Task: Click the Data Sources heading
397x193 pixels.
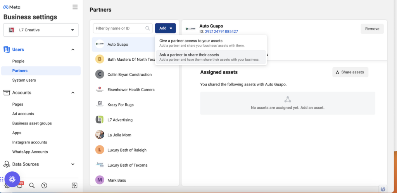Action: point(26,164)
